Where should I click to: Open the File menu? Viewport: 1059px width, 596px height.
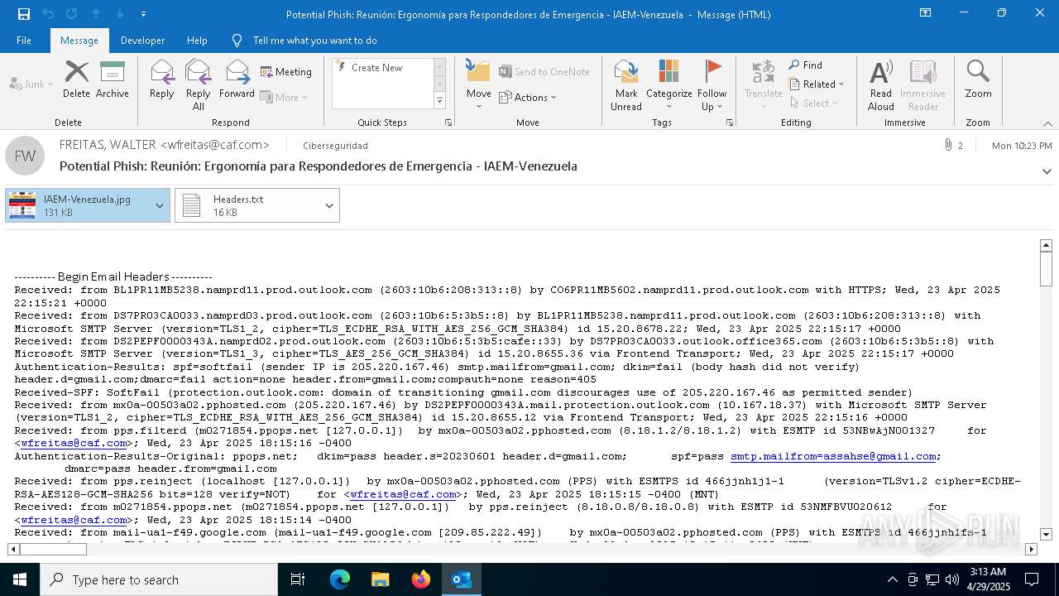24,40
